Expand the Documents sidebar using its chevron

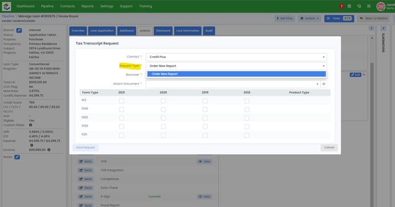point(384,28)
